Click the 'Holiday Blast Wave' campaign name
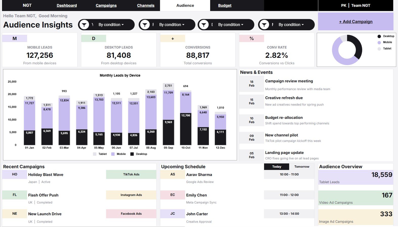 pos(46,175)
